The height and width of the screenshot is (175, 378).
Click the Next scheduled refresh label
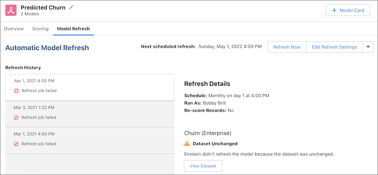point(168,47)
